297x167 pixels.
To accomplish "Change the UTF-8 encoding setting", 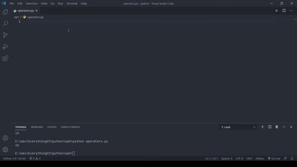I will tap(239, 159).
